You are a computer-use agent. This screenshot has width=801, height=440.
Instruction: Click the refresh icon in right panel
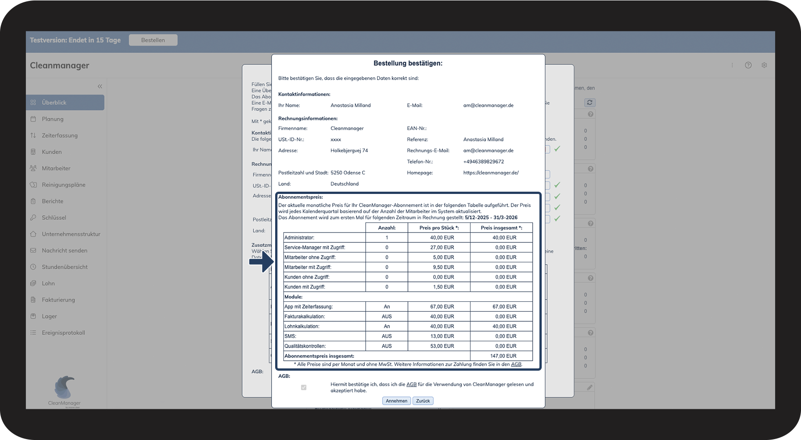589,102
